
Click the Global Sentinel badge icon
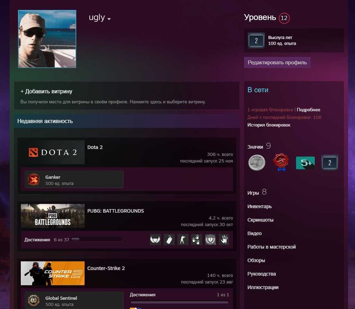(34, 301)
